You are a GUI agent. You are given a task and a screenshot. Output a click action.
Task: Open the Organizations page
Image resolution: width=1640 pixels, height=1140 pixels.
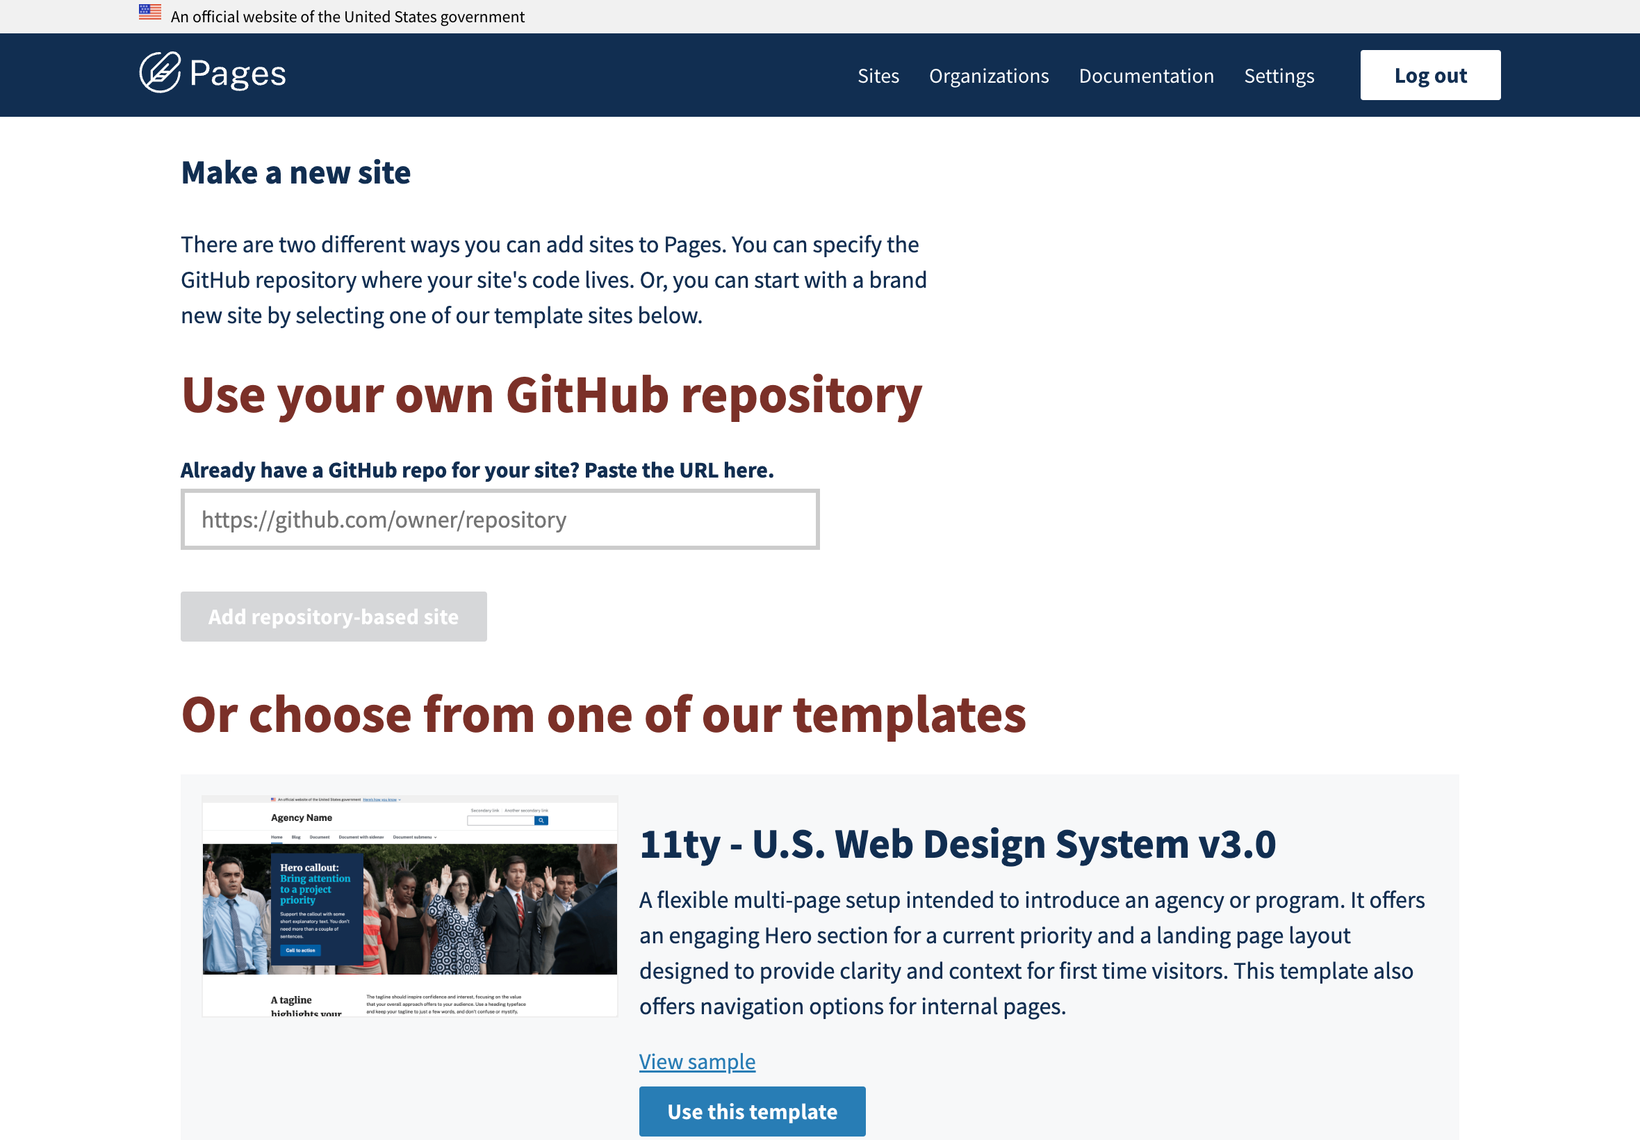[989, 75]
